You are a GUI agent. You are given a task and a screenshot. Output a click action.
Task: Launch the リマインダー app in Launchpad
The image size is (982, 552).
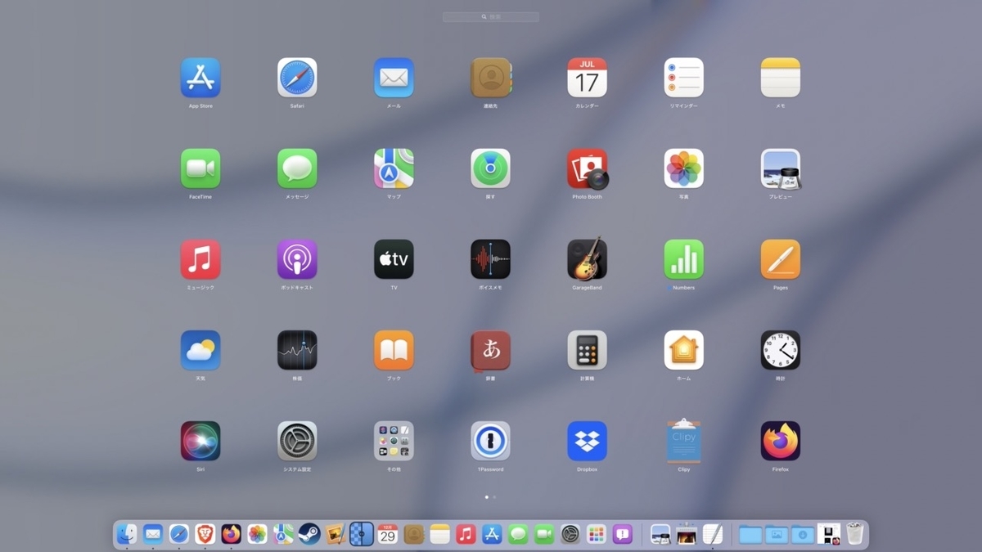683,78
